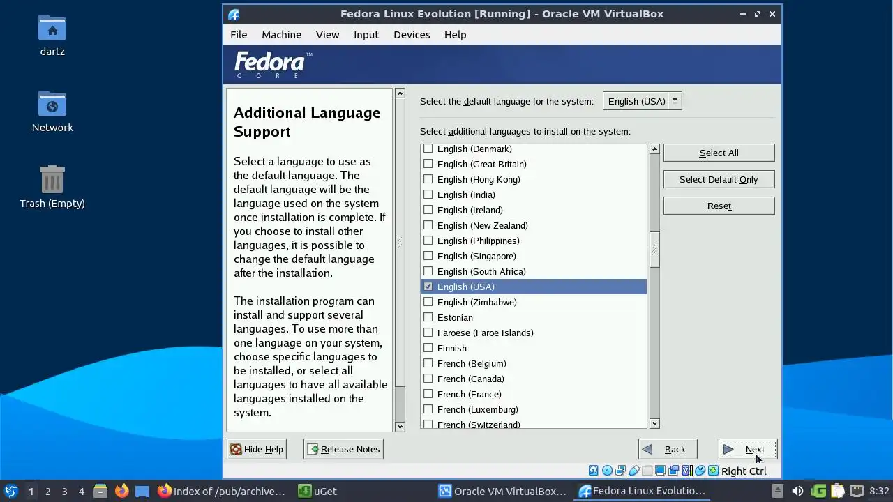The image size is (893, 502).
Task: Switch to Firefox Index of /pub/archive window
Action: click(x=222, y=491)
